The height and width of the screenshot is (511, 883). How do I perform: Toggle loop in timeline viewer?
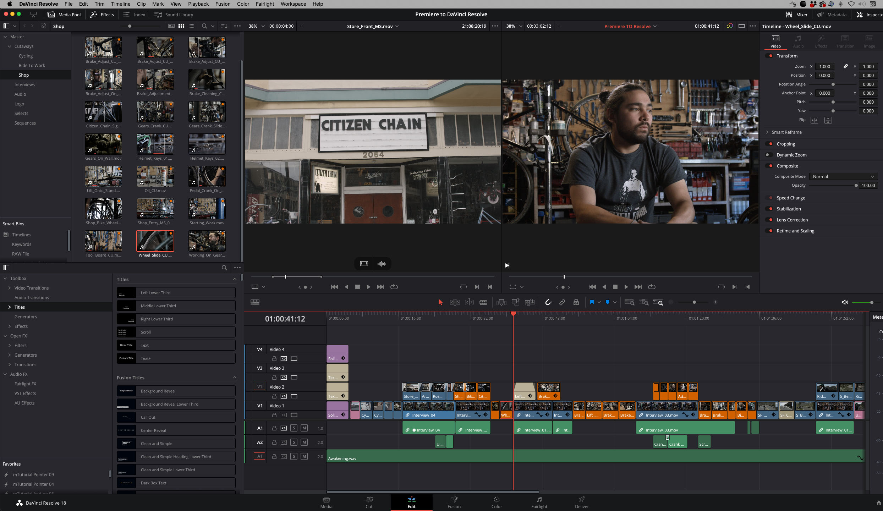click(652, 287)
